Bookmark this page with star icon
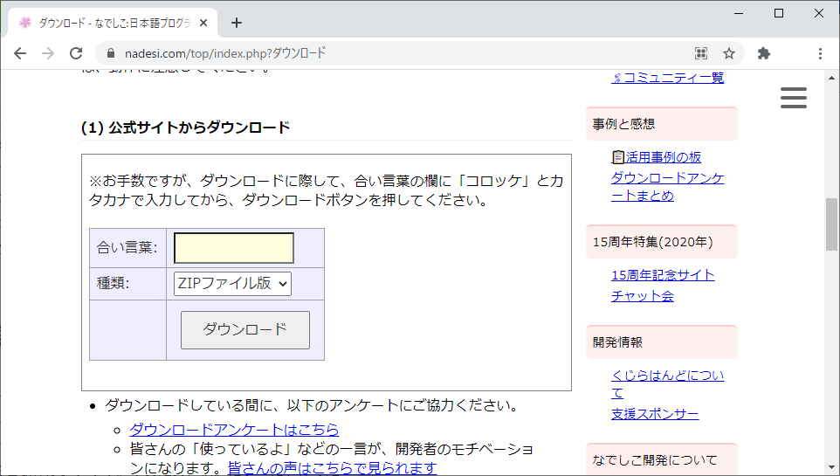840x476 pixels. (728, 53)
